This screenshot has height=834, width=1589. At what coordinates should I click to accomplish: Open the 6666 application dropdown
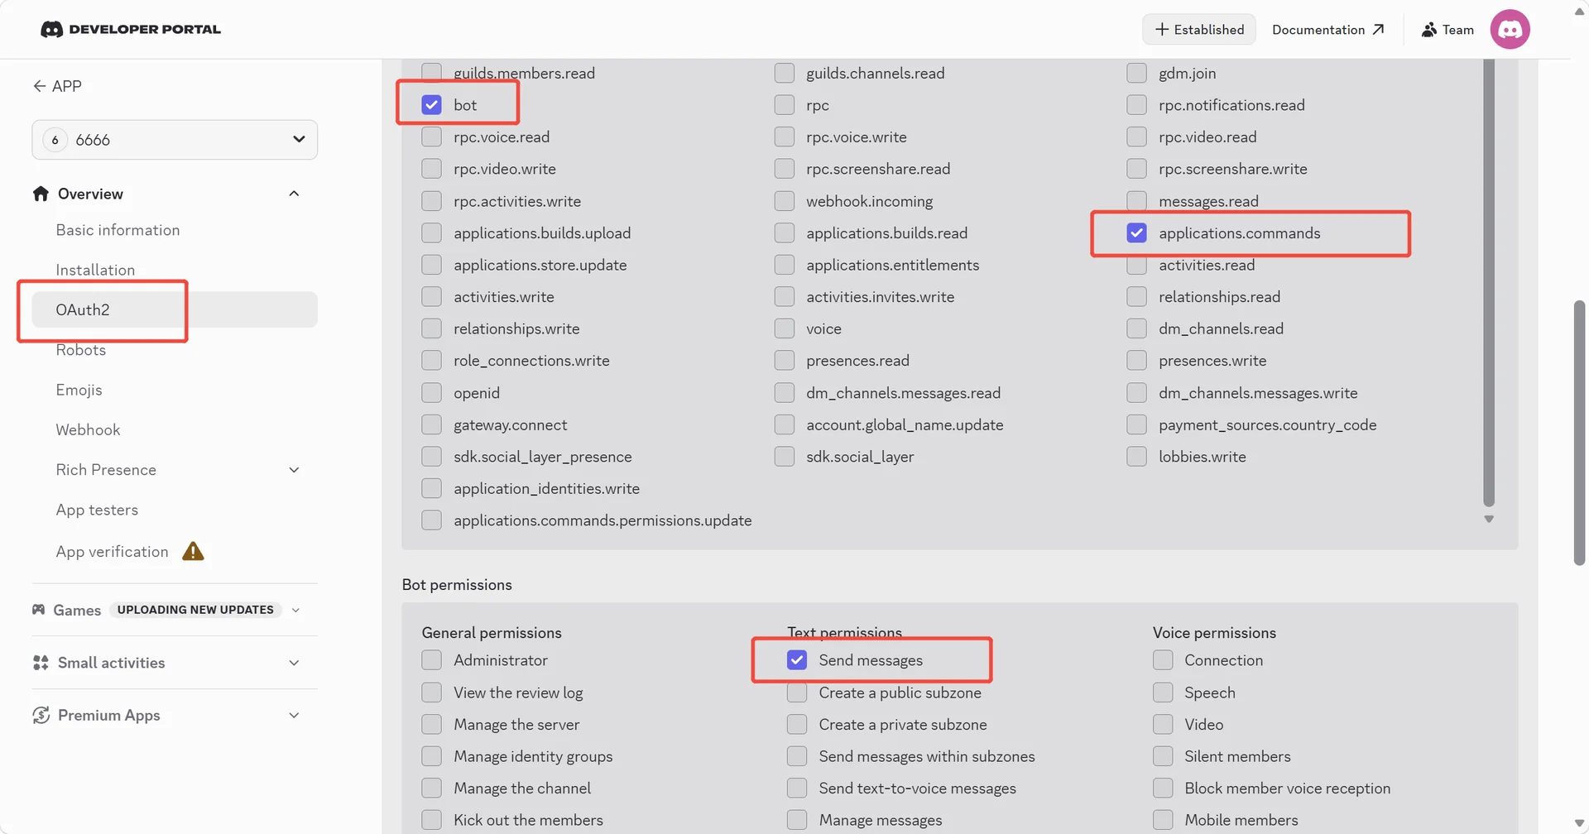tap(175, 140)
